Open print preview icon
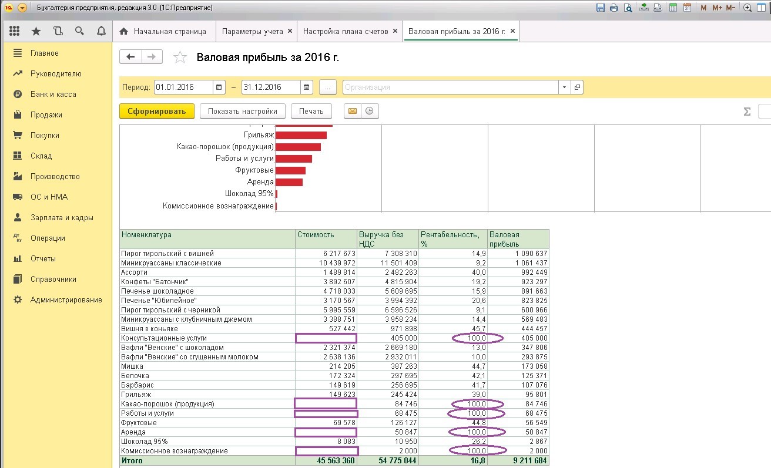The width and height of the screenshot is (771, 468). [628, 8]
